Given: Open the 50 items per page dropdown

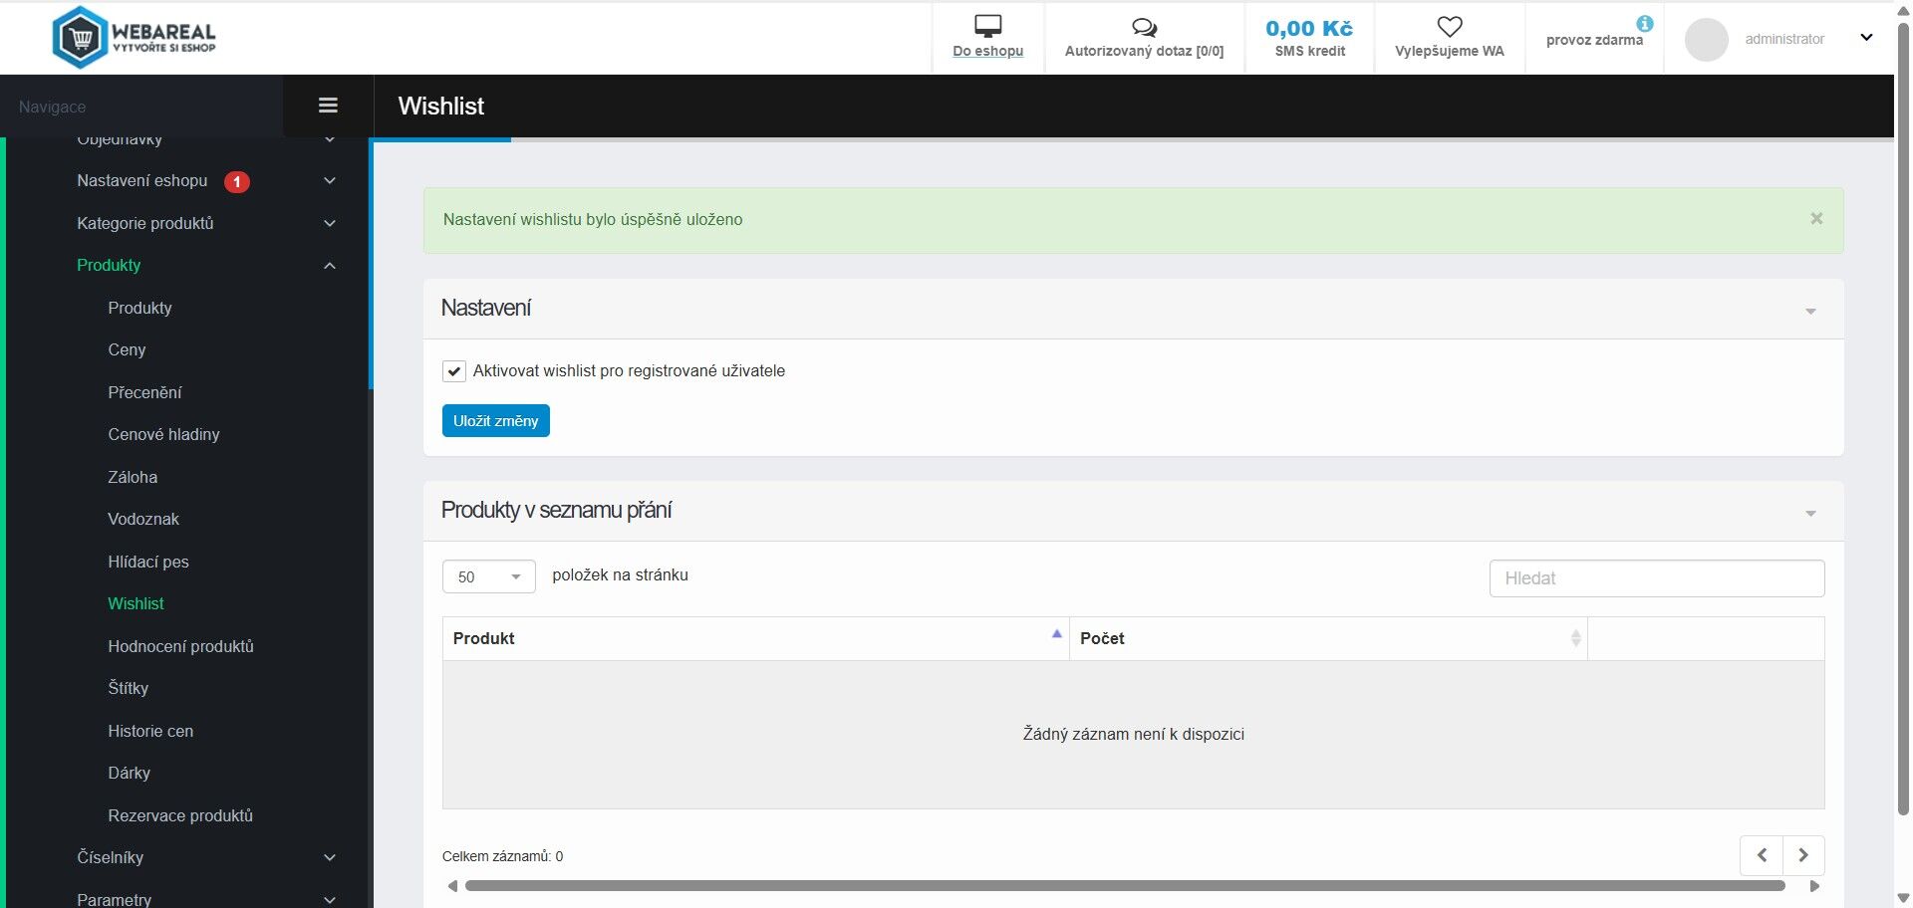Looking at the screenshot, I should (489, 576).
